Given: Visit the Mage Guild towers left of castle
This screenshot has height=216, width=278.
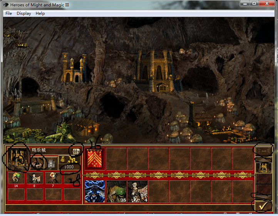Looking at the screenshot, I should (74, 68).
